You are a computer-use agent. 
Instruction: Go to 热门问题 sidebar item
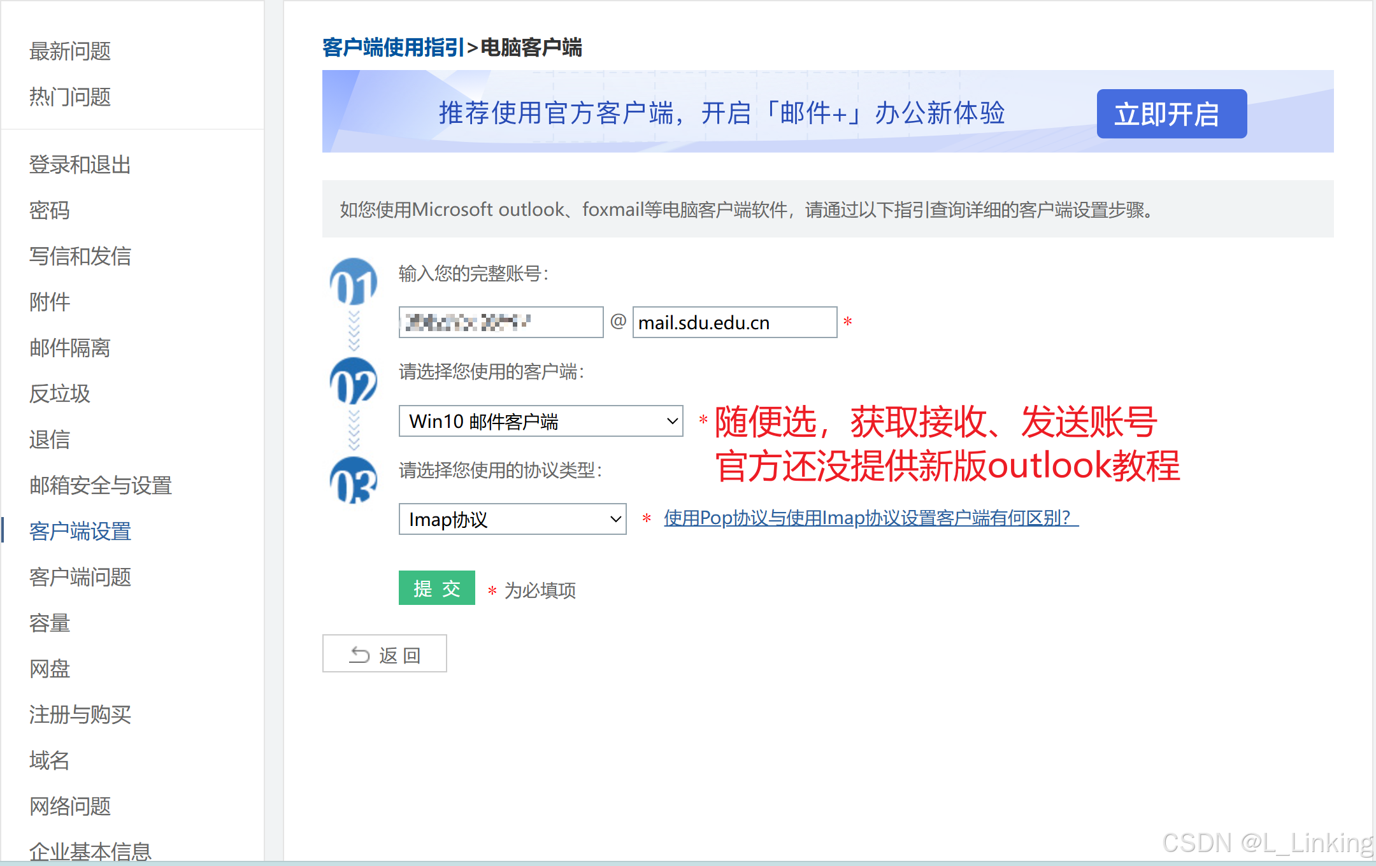[x=70, y=97]
